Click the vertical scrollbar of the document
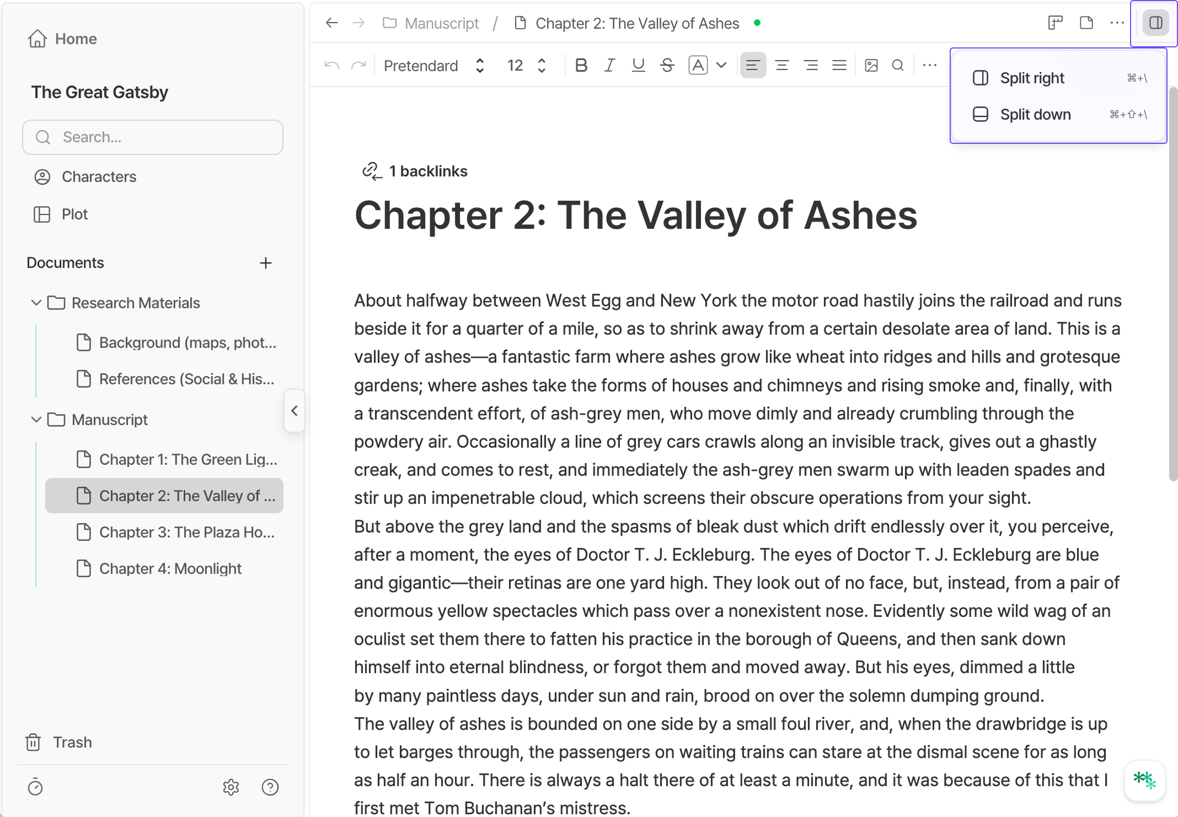1178x817 pixels. pos(1173,284)
